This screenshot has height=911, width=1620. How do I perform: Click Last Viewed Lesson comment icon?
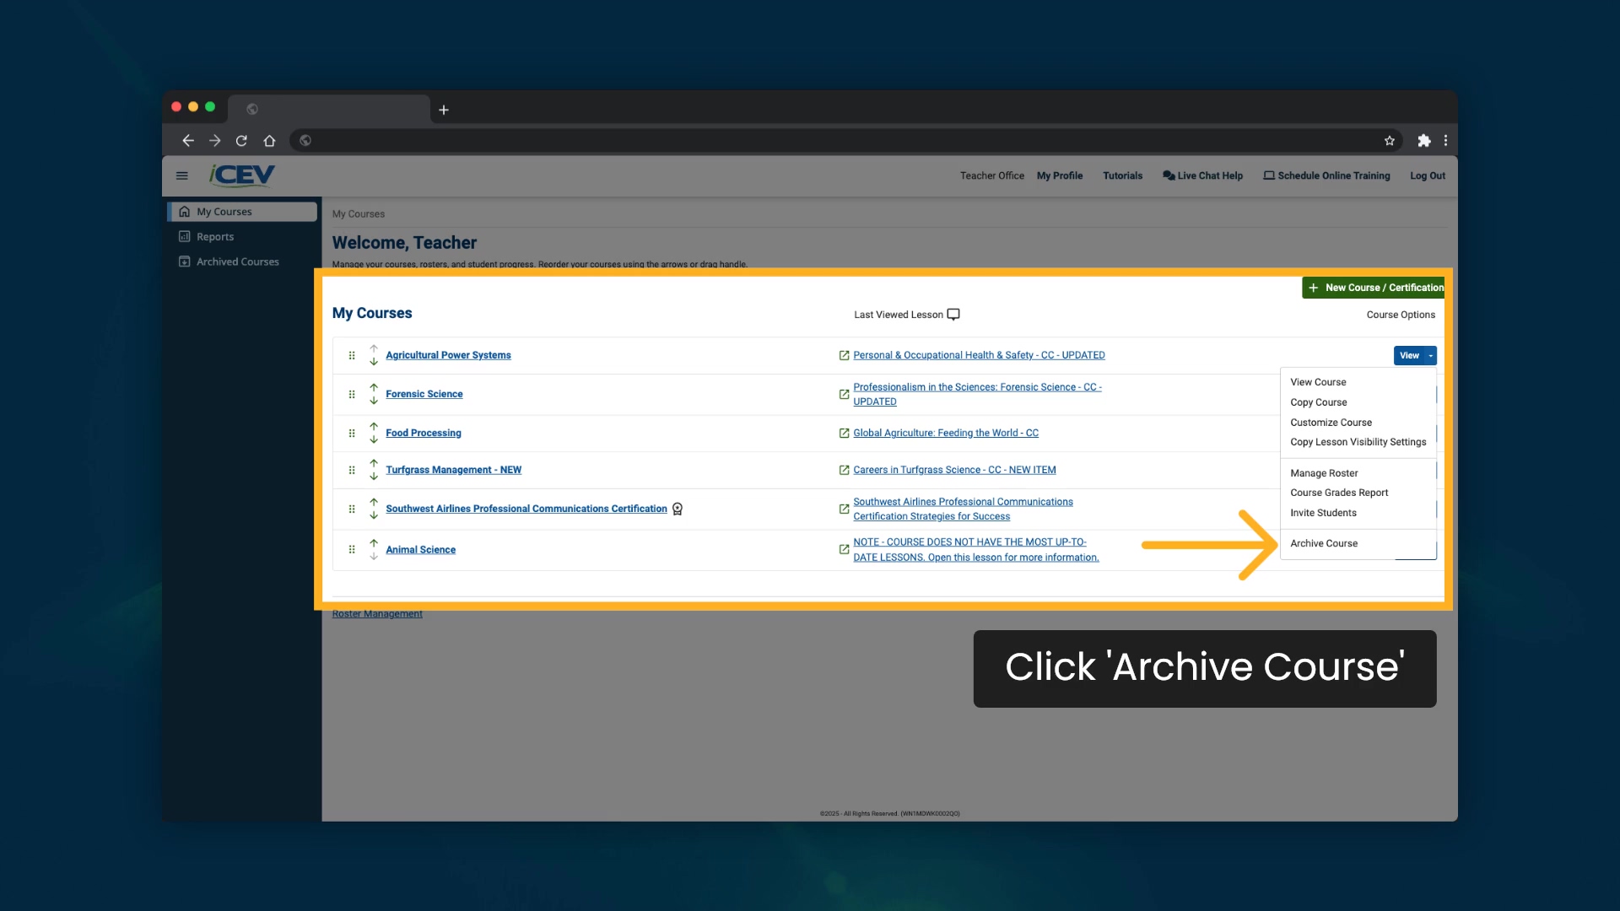click(953, 315)
